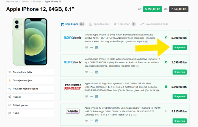Click TECHNOstore.hr logo on White offer
The width and height of the screenshot is (198, 127).
(73, 62)
